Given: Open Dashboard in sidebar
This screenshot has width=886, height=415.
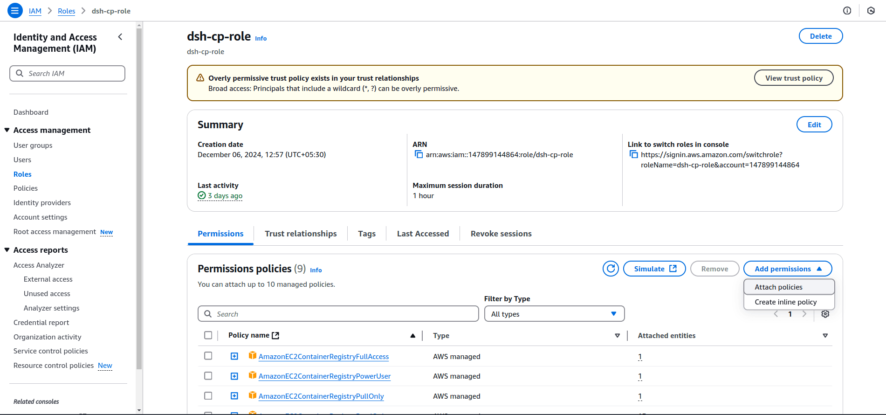Looking at the screenshot, I should click(31, 112).
